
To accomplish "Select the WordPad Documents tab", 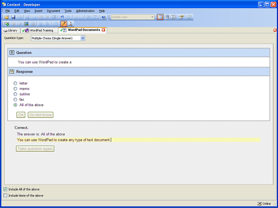I will [82, 30].
